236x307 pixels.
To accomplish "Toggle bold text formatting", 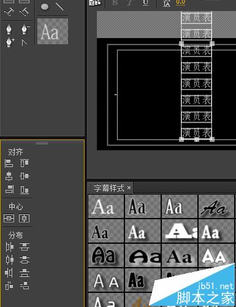I will point(115,2).
